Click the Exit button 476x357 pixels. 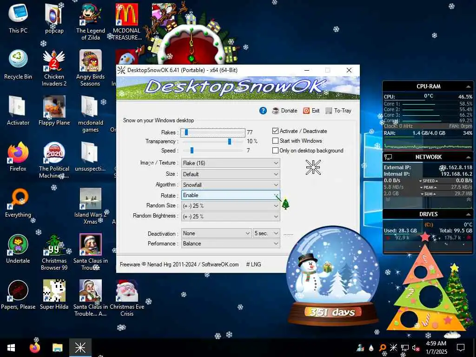(x=311, y=111)
